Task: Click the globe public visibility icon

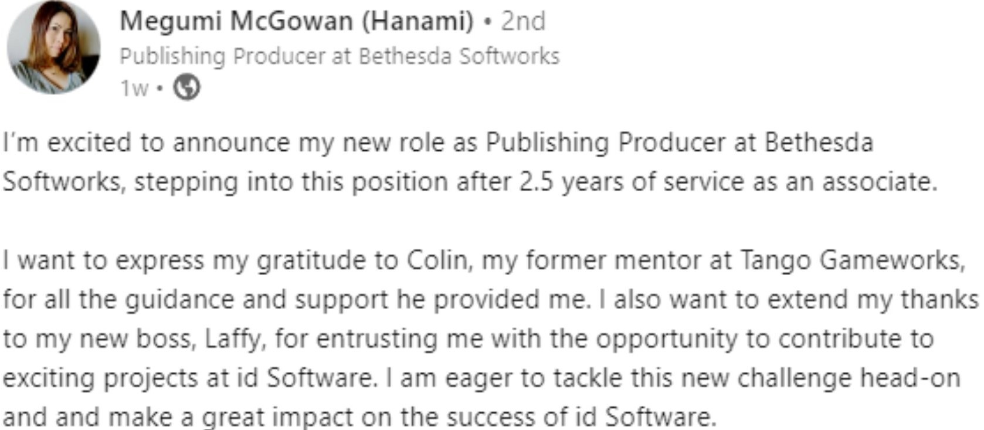Action: click(x=186, y=88)
